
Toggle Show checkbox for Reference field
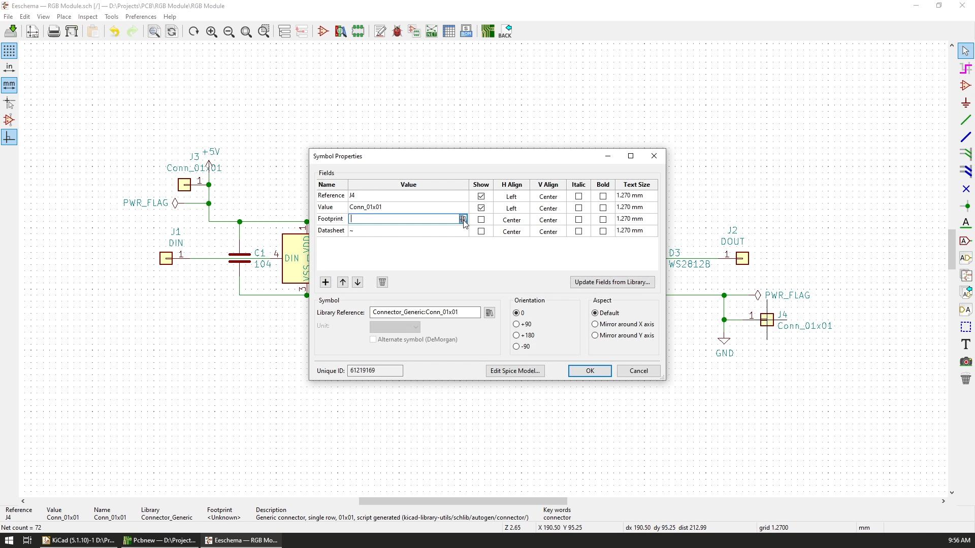(481, 196)
